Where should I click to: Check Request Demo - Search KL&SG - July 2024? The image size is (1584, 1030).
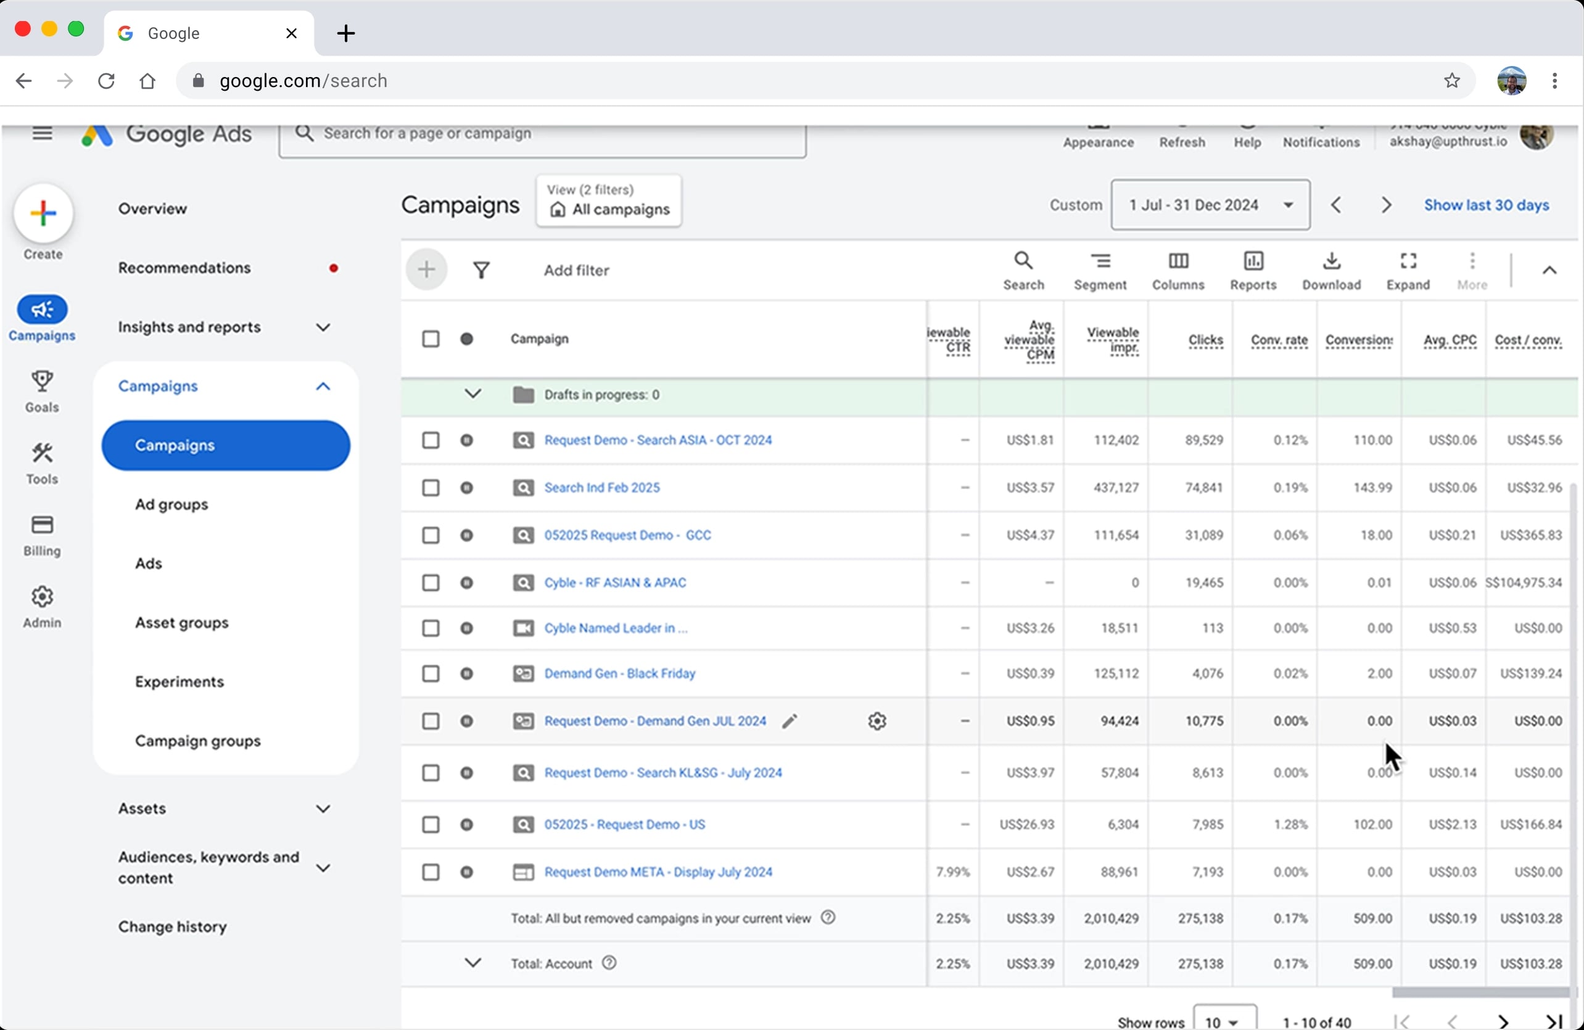(431, 773)
